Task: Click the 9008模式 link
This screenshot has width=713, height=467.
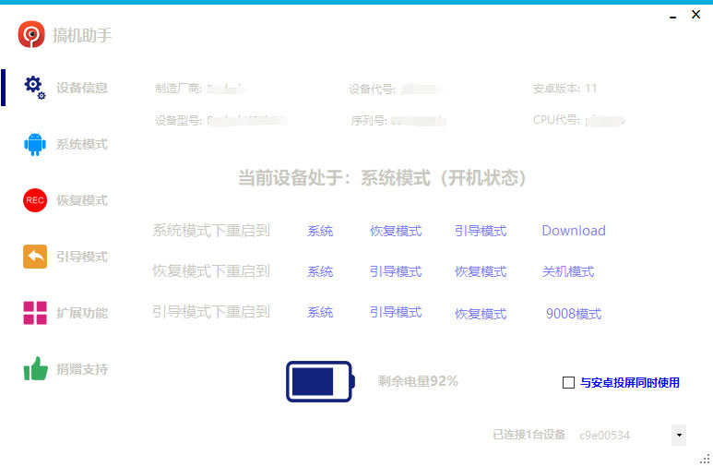Action: click(x=573, y=314)
